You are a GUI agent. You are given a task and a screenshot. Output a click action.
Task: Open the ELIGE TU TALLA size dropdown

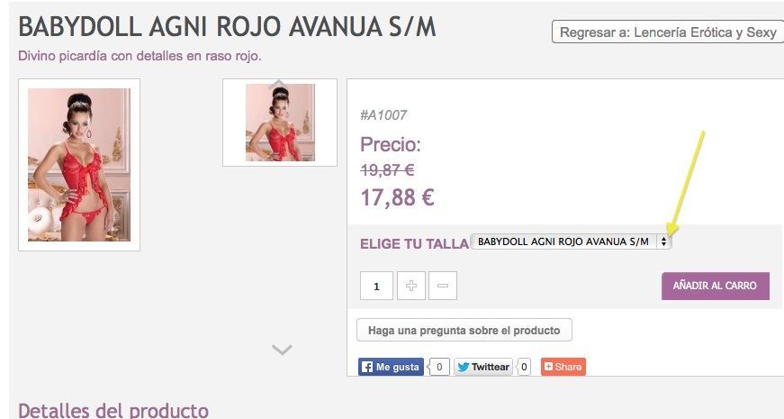tap(571, 241)
